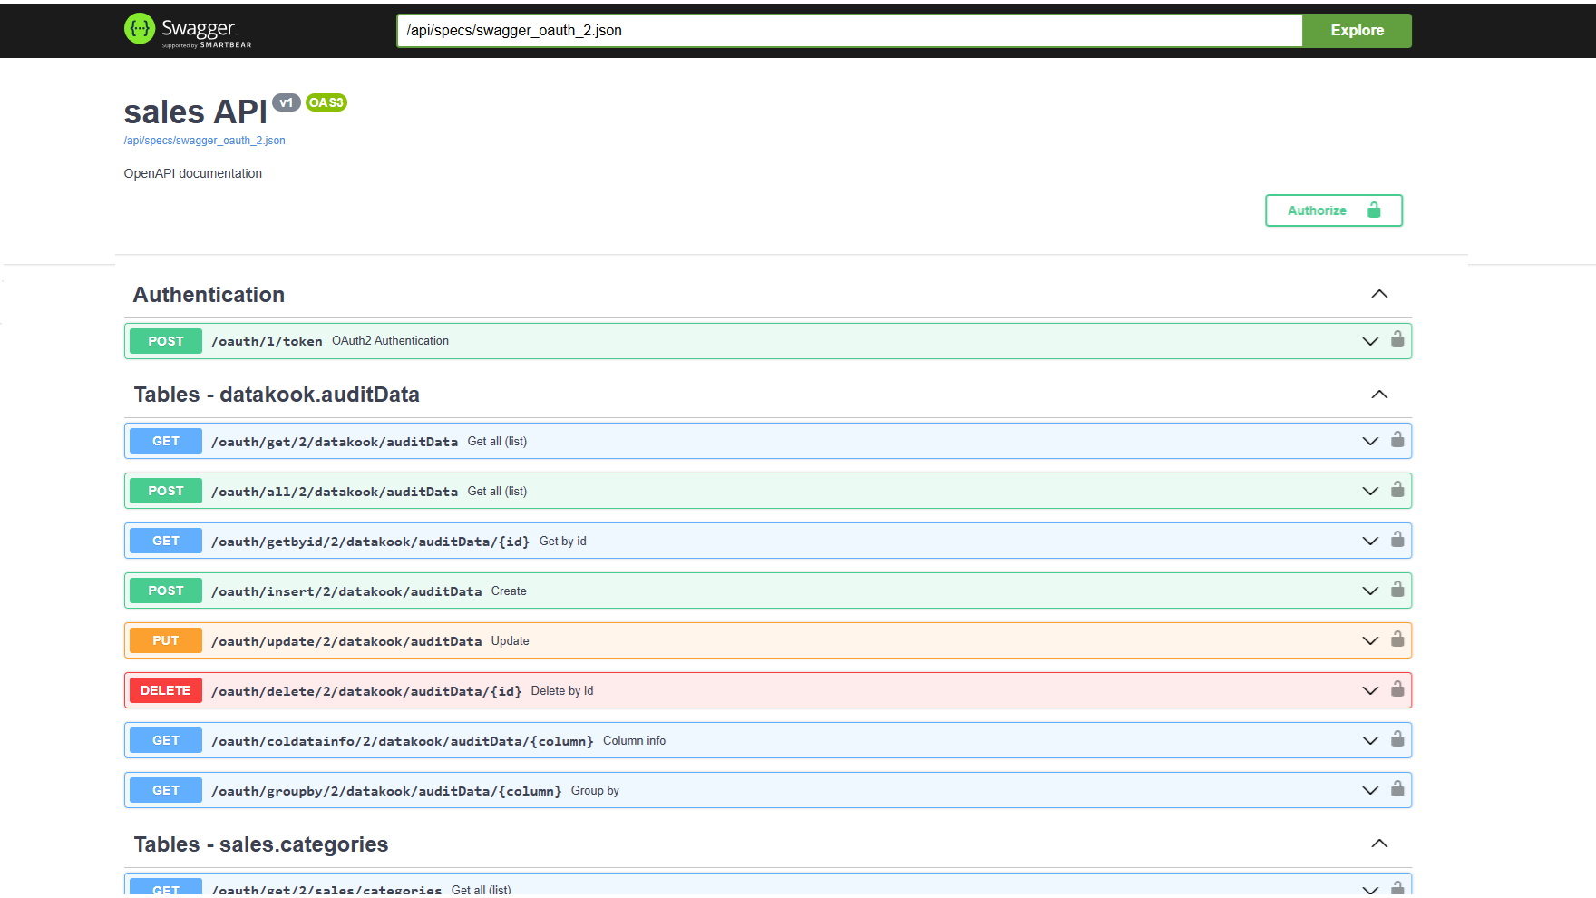Click the Tables - sales.categories heading
Image resolution: width=1596 pixels, height=898 pixels.
click(261, 844)
